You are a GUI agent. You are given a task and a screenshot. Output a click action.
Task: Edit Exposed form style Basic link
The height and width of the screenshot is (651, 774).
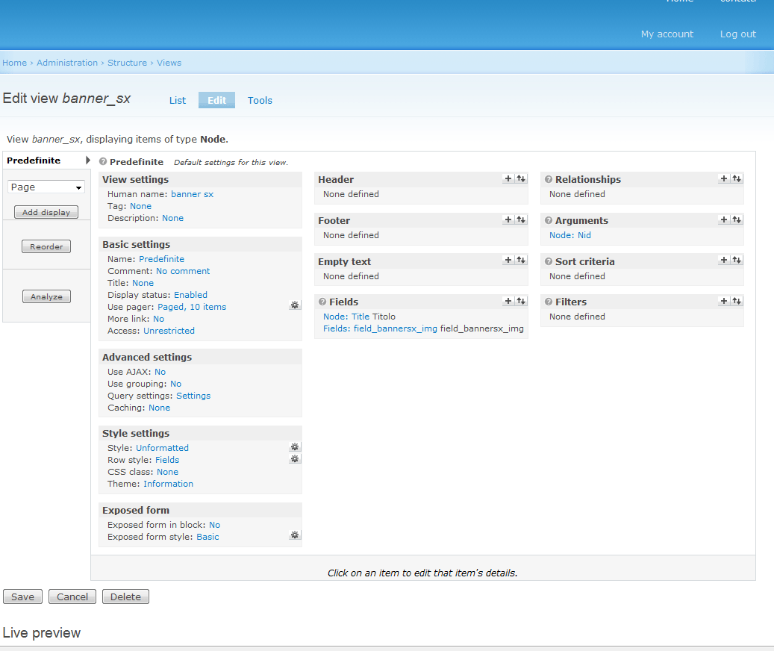207,537
